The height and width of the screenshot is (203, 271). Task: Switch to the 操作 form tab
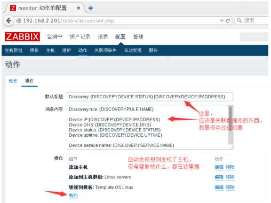29,81
